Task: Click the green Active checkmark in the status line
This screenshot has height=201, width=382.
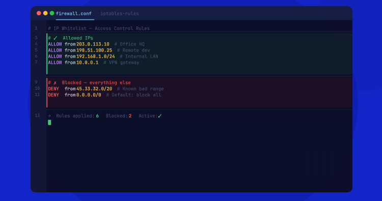Action: coord(160,116)
